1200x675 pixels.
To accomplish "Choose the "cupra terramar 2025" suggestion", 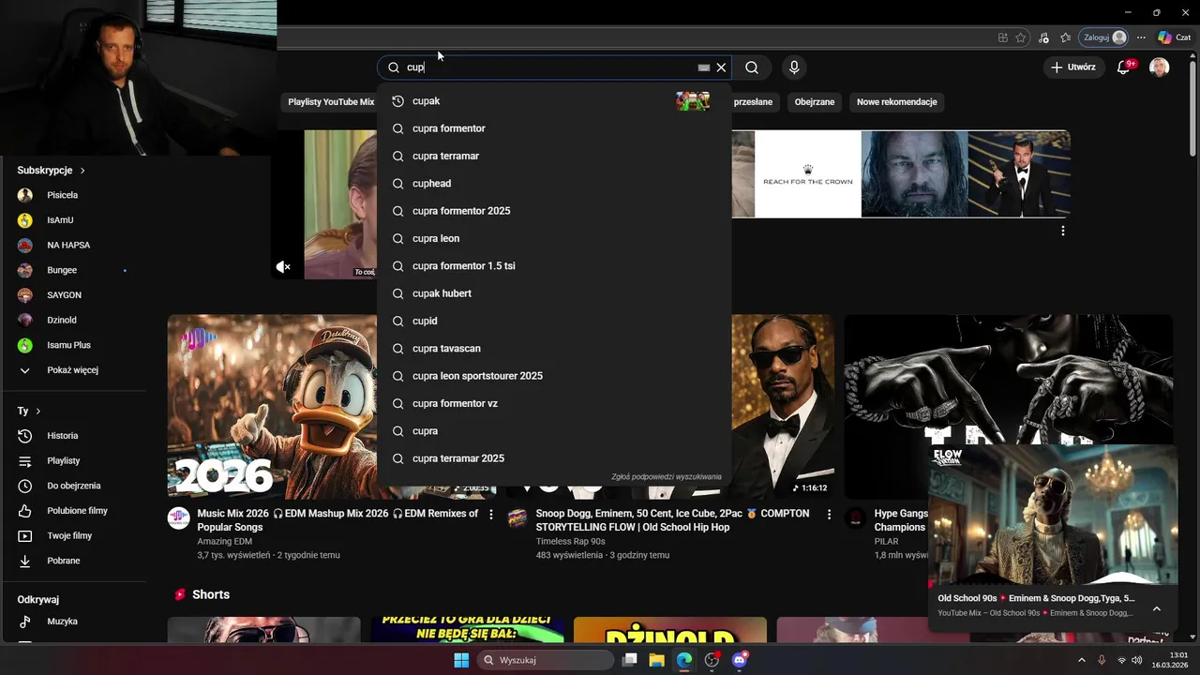I will (x=554, y=458).
